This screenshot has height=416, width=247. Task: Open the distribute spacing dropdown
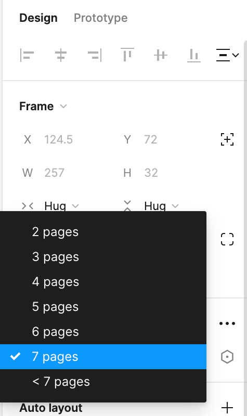pyautogui.click(x=228, y=55)
